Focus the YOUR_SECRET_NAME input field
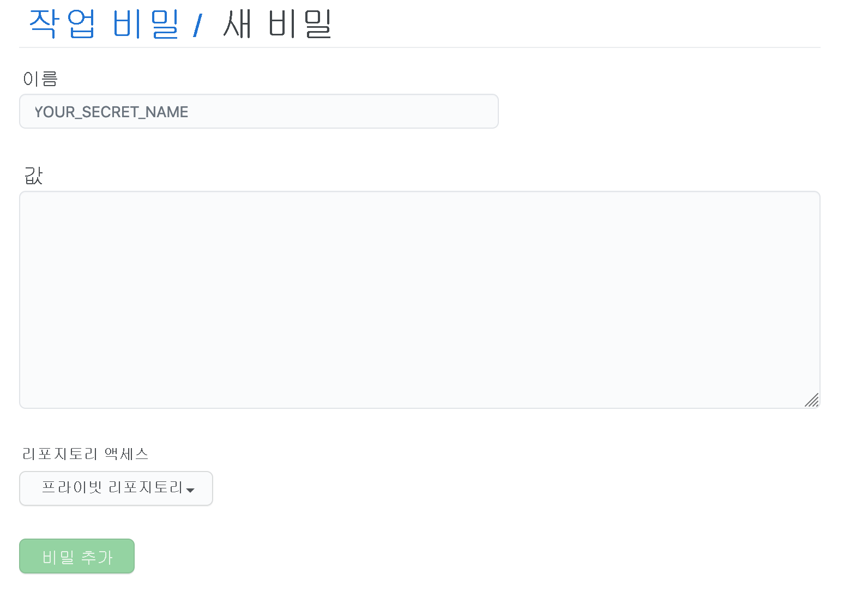This screenshot has width=844, height=592. click(259, 111)
